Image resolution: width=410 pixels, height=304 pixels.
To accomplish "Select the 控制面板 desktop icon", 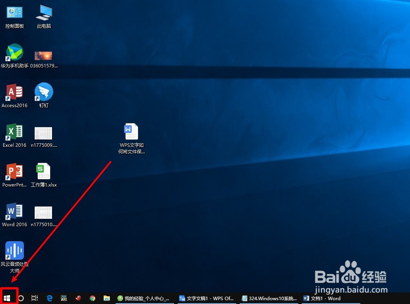I will 15,17.
